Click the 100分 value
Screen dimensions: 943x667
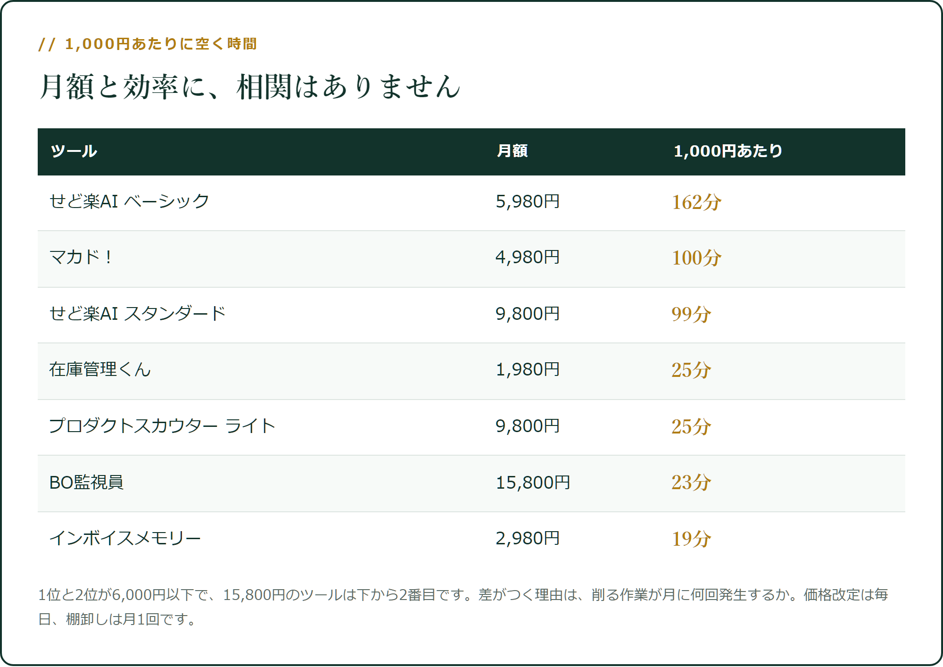click(696, 258)
